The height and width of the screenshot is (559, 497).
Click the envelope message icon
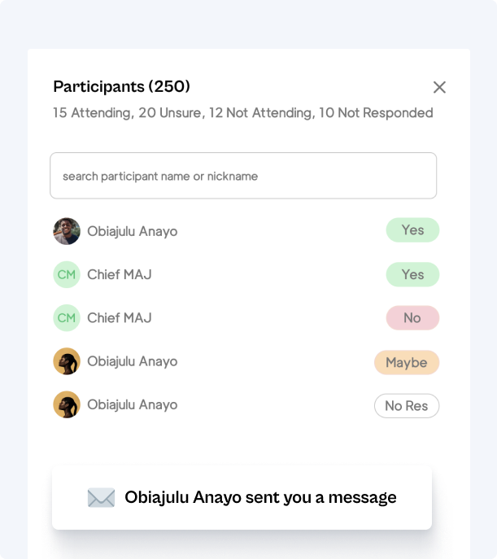point(101,497)
